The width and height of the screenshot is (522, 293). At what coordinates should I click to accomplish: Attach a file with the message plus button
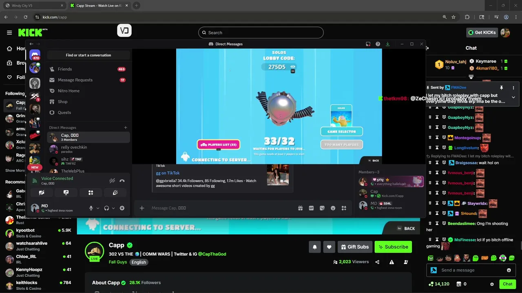pyautogui.click(x=142, y=208)
